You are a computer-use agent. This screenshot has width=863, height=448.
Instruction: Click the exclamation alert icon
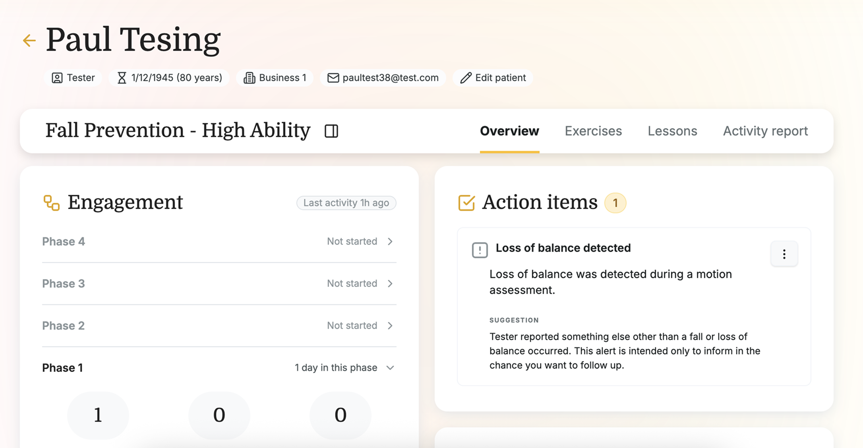[x=480, y=250]
